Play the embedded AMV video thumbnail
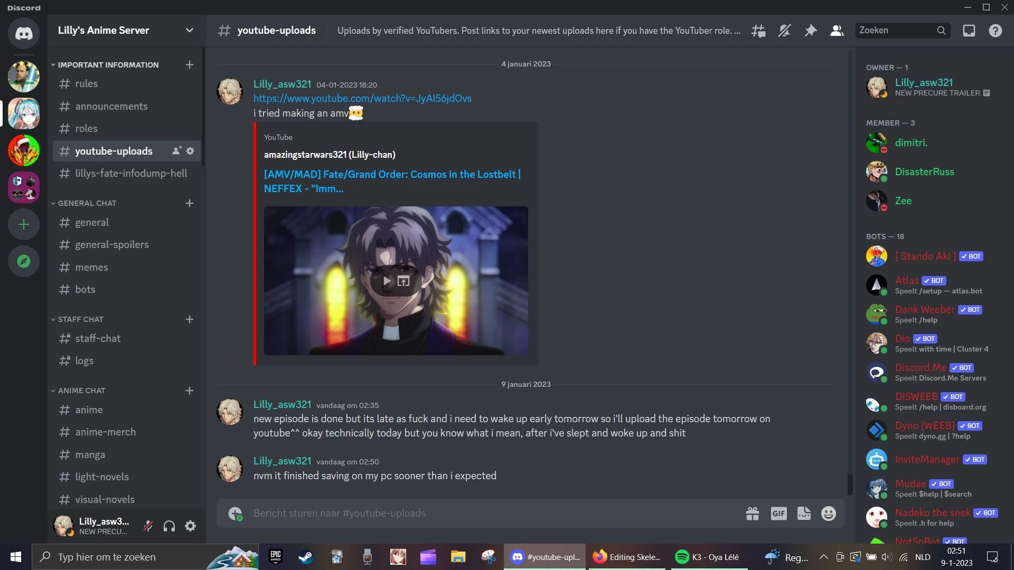The height and width of the screenshot is (570, 1014). click(387, 281)
